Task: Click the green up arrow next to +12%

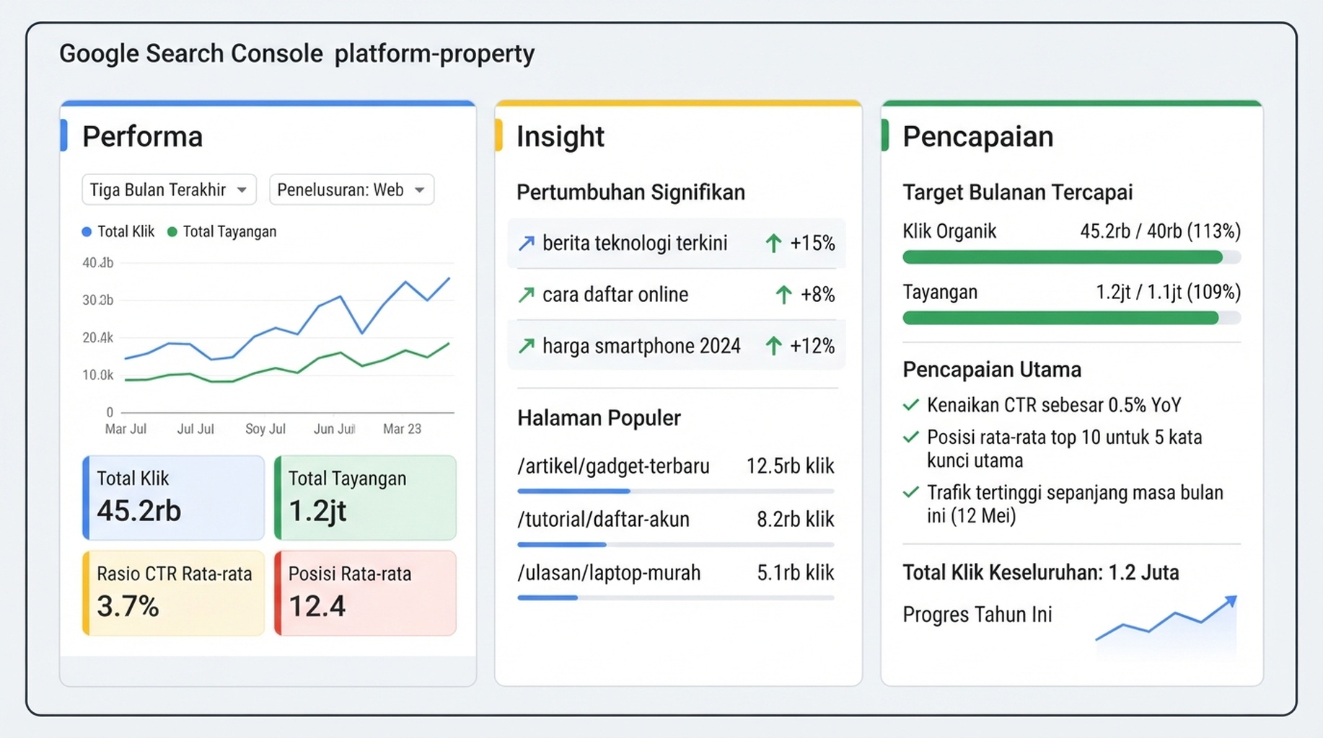Action: pos(773,346)
